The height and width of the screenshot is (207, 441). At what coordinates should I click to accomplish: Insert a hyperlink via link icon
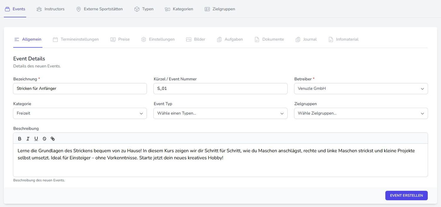pyautogui.click(x=53, y=139)
